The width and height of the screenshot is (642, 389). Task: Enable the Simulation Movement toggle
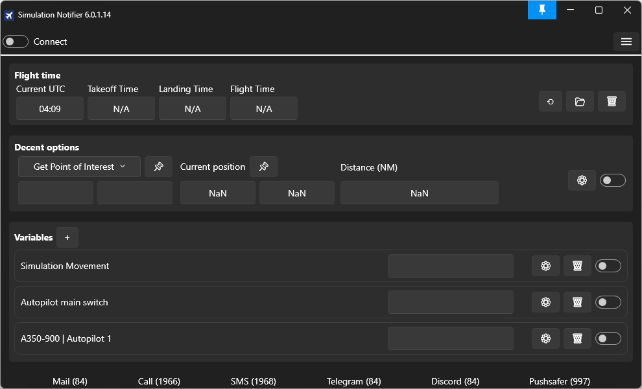608,266
